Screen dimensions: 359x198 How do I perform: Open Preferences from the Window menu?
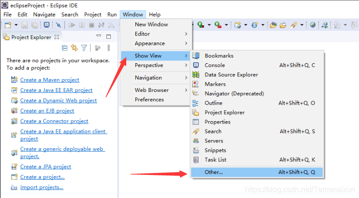(155, 99)
